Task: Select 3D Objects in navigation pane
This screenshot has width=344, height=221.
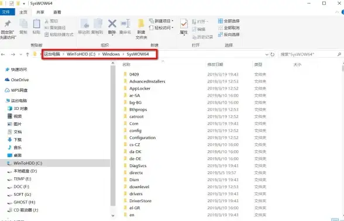Action: [18, 109]
